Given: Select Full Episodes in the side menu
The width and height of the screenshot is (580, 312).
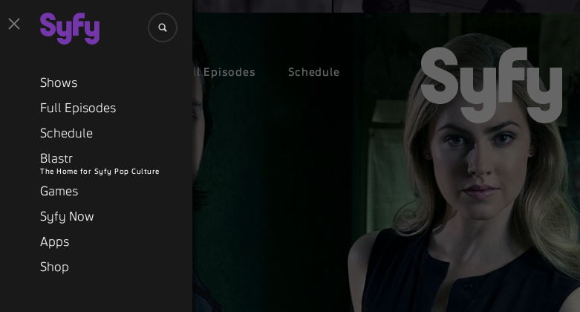Looking at the screenshot, I should point(78,108).
